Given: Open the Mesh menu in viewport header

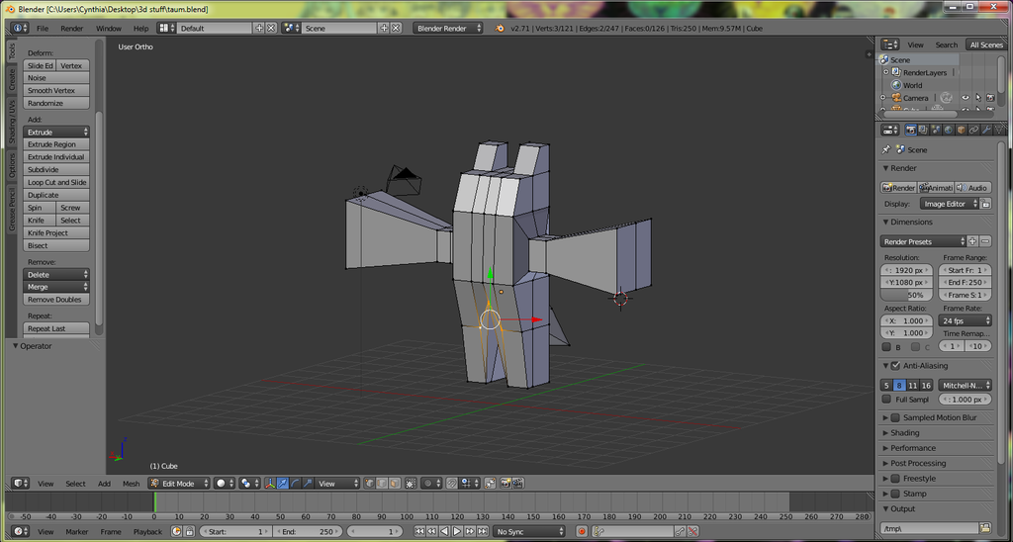Looking at the screenshot, I should [131, 484].
